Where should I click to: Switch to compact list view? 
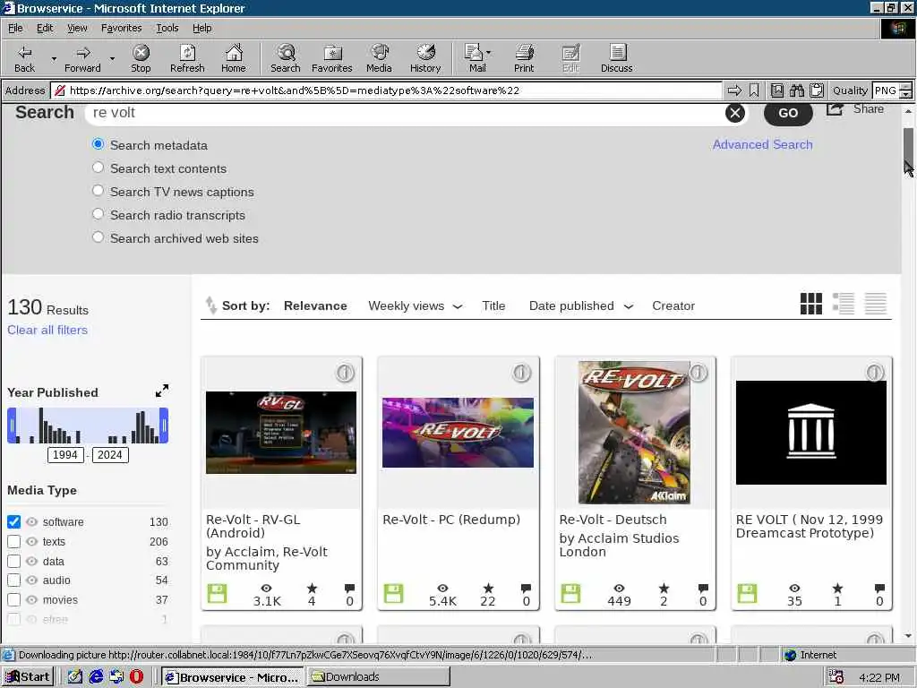(x=876, y=304)
